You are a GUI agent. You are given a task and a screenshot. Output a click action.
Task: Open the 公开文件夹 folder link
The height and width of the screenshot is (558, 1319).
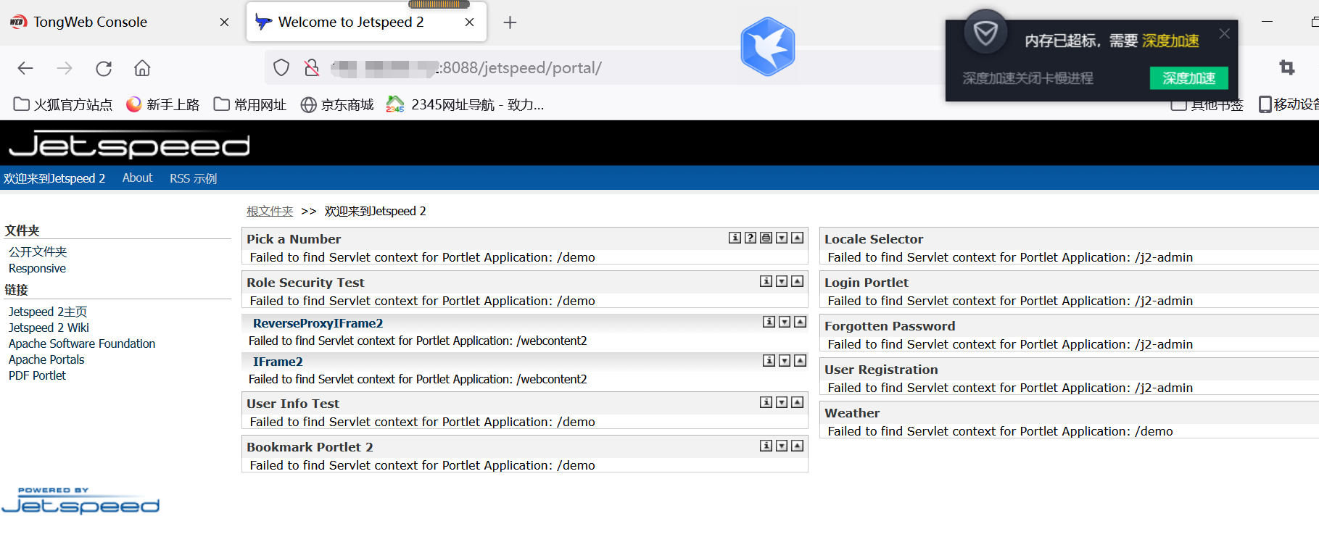(x=38, y=251)
